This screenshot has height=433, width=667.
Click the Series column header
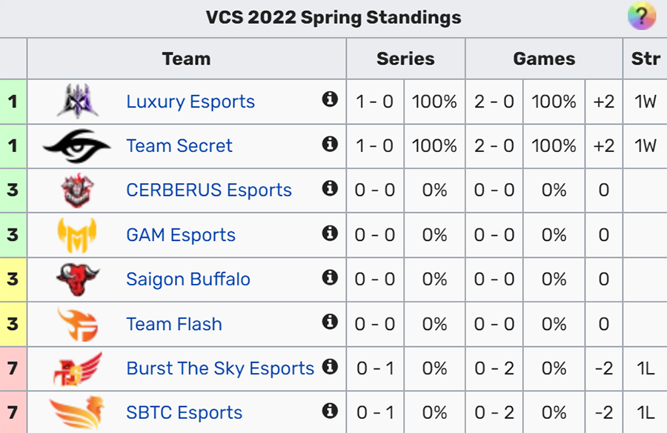pyautogui.click(x=406, y=59)
